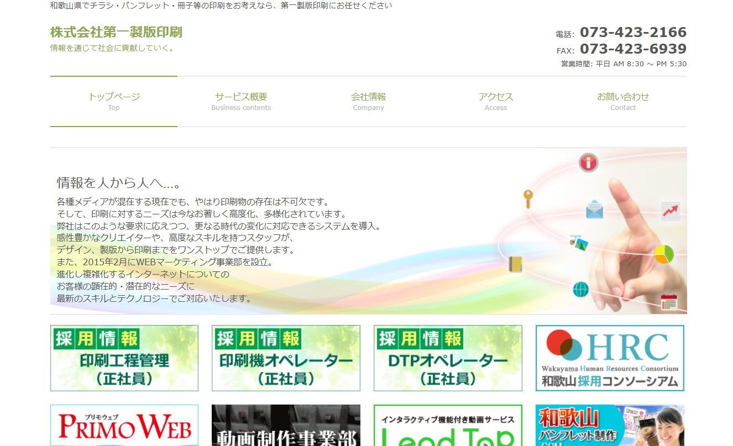Open HRC 和歌山採用コンソーシアム banner
Screen dimensions: 733x446
610,358
